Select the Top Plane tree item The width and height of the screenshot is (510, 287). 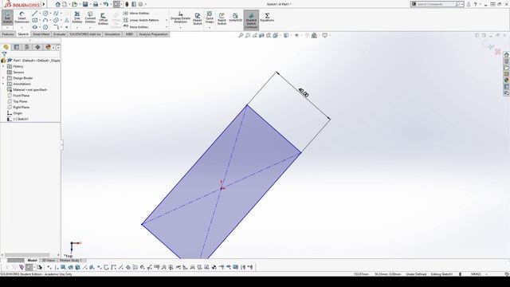[x=18, y=101]
